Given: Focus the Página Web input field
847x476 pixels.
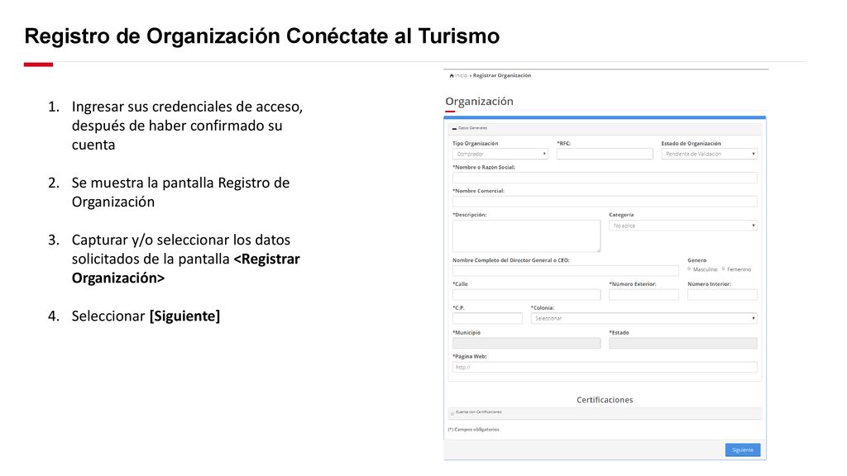Looking at the screenshot, I should click(x=605, y=367).
